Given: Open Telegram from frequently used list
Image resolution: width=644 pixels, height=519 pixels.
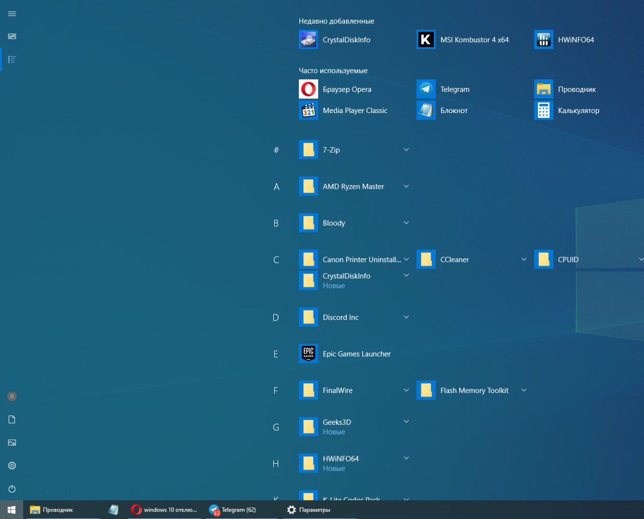Looking at the screenshot, I should click(472, 89).
